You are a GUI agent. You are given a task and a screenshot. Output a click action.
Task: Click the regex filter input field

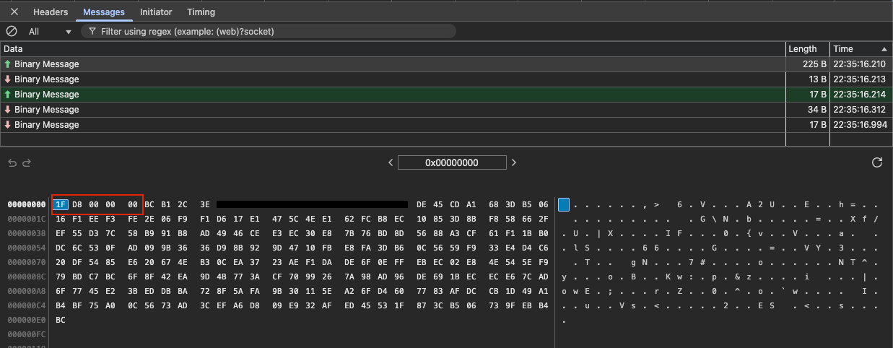coord(274,32)
